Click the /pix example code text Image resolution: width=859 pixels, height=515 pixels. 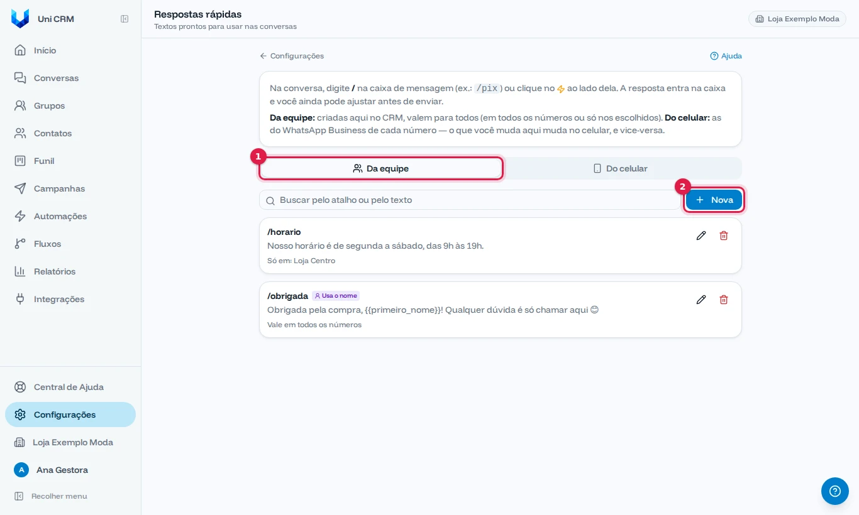click(487, 89)
